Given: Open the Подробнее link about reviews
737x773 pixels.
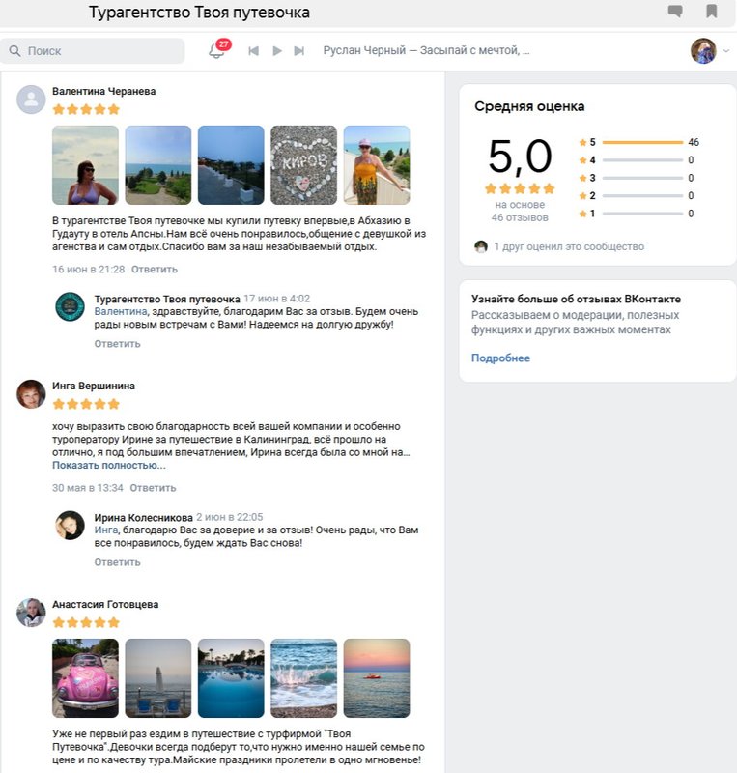Looking at the screenshot, I should point(500,358).
